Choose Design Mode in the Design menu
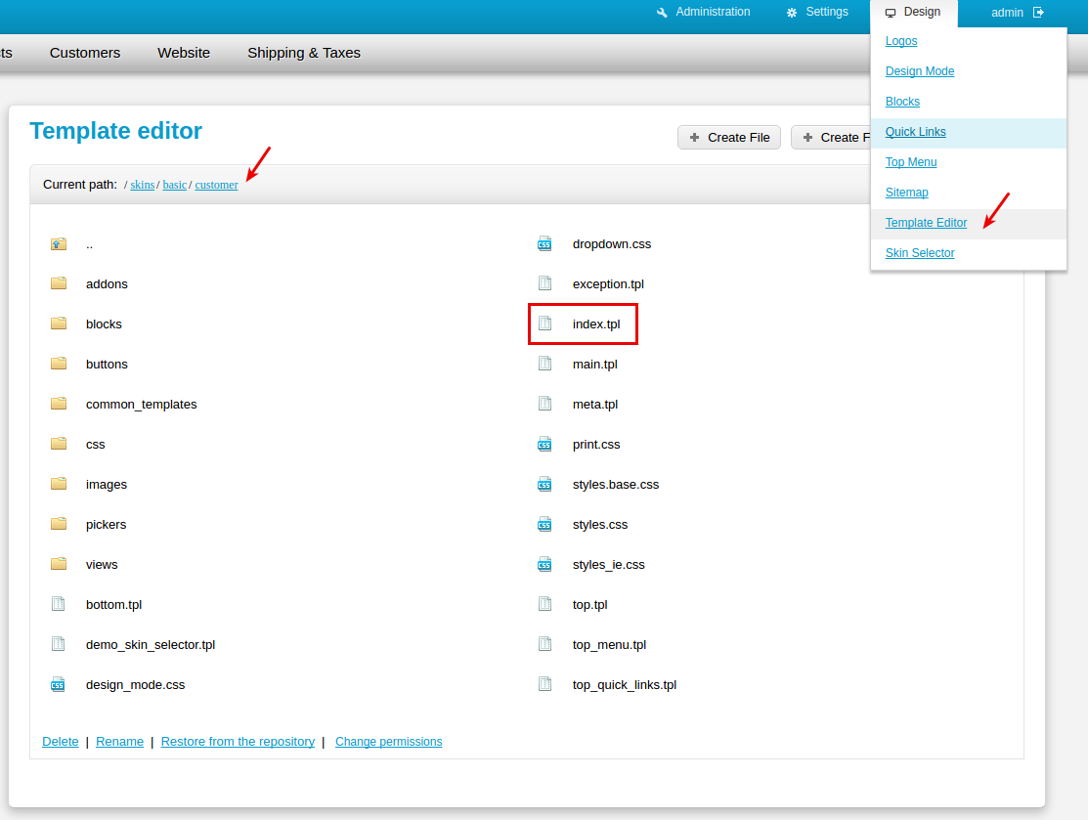The image size is (1088, 820). 920,71
